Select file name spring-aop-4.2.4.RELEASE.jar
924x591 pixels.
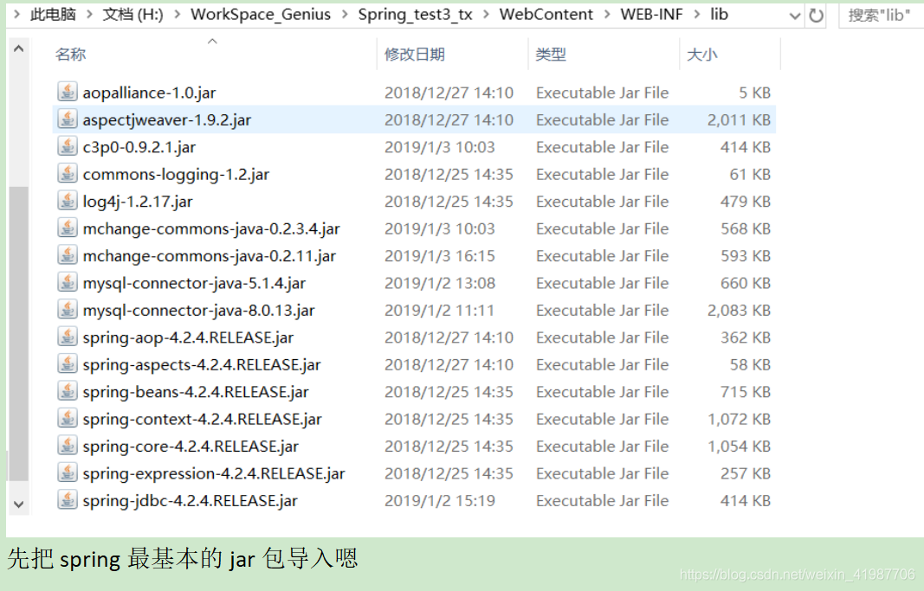[188, 337]
